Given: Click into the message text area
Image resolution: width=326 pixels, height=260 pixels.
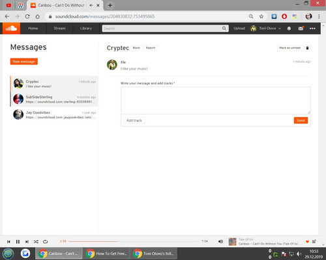Looking at the screenshot, I should pos(216,101).
